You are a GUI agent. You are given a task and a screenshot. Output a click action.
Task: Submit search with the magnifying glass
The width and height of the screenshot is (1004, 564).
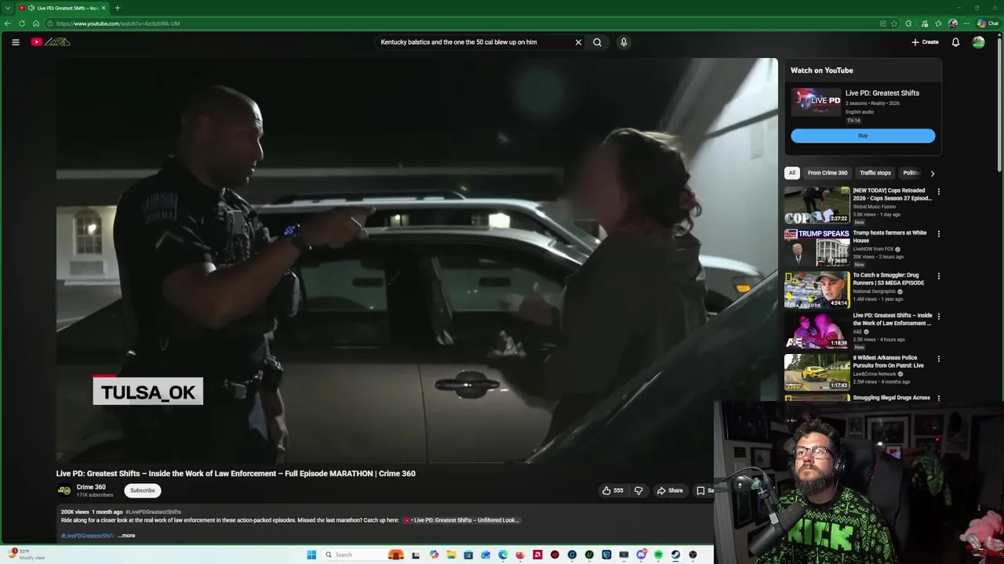coord(597,42)
